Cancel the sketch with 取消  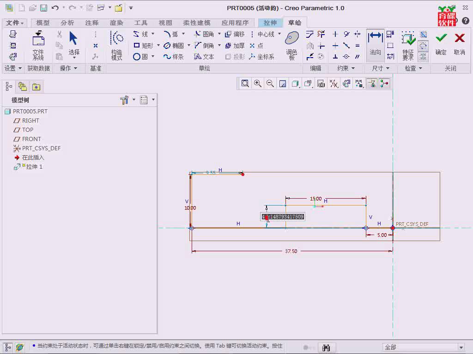pyautogui.click(x=460, y=44)
